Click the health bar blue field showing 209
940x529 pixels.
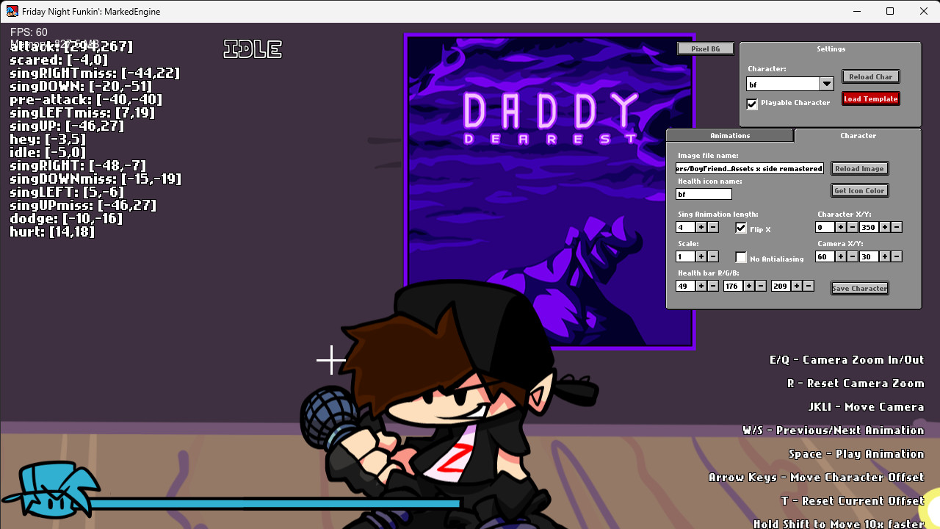pos(781,287)
